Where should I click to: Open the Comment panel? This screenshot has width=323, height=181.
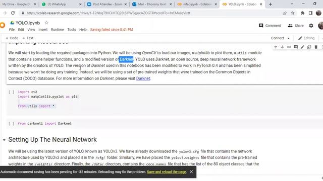[270, 26]
